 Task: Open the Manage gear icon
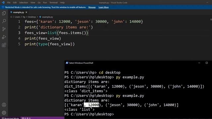[4, 113]
